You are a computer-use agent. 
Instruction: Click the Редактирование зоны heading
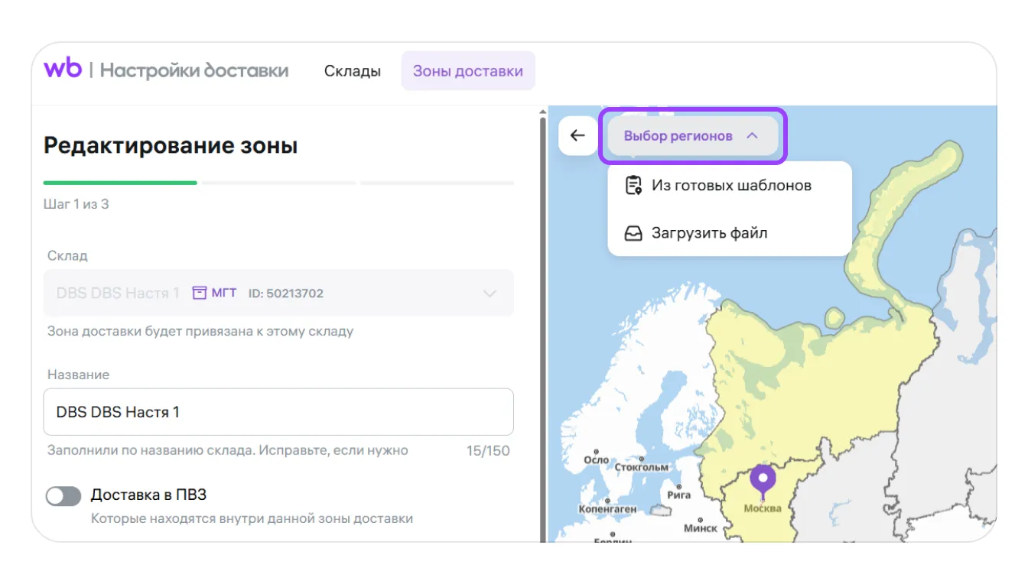click(x=171, y=145)
